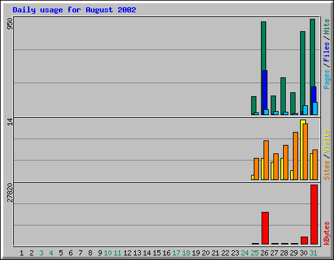334x260 pixels.
Task: Select the yellow visits bar for day 31
Action: pos(311,166)
